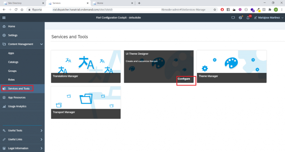285x152 pixels.
Task: Expand the Useful Links chevron
Action: point(41,139)
